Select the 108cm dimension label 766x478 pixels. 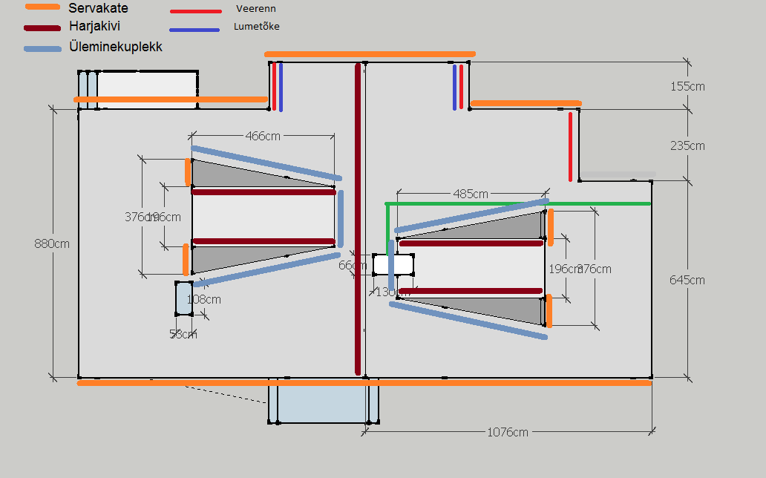(x=203, y=300)
